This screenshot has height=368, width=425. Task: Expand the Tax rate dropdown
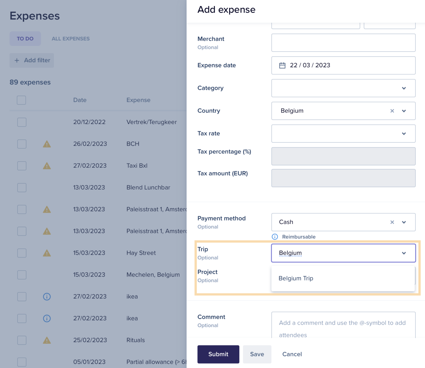(404, 133)
